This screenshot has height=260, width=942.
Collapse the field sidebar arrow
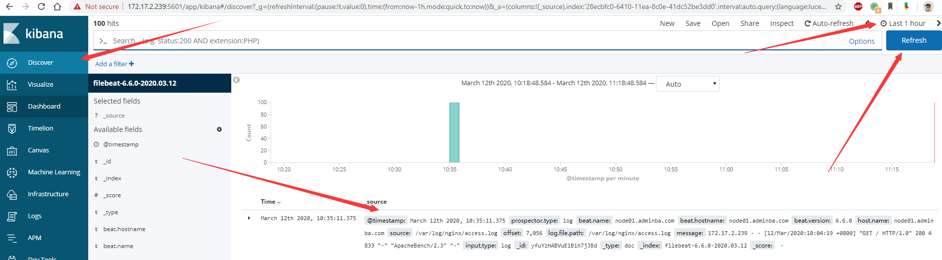(x=237, y=80)
